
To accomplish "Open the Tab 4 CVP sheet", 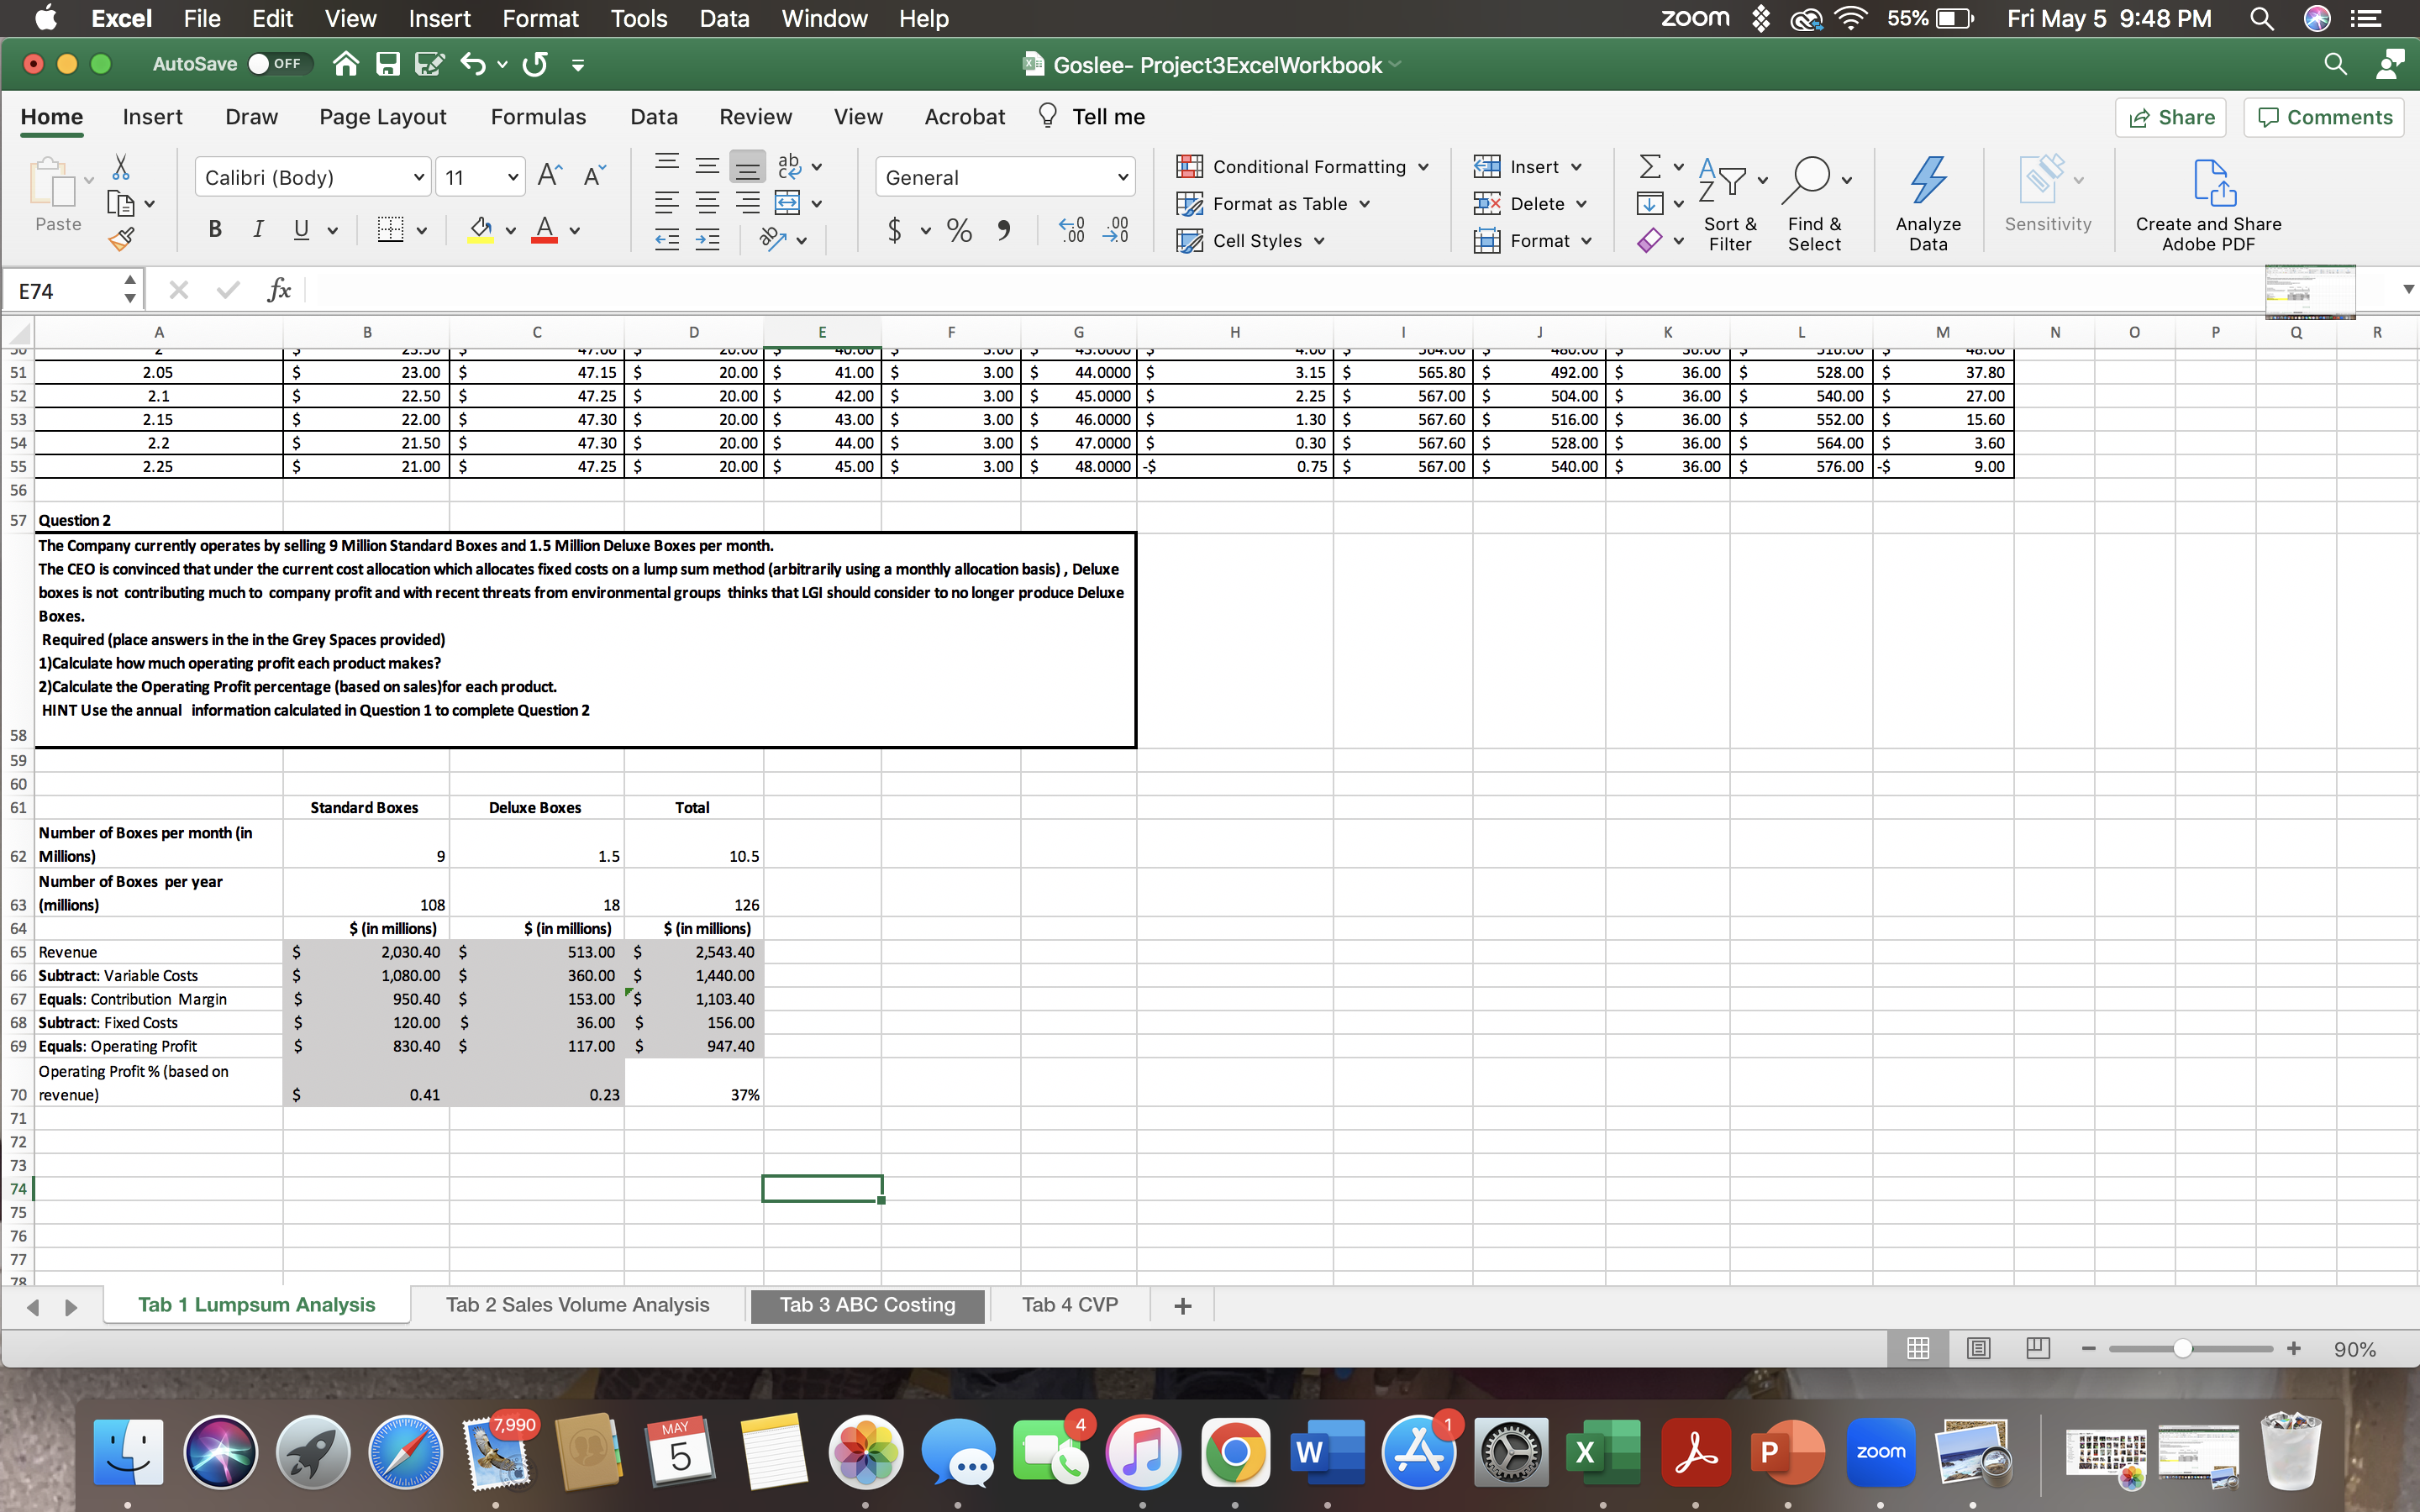I will coord(1067,1304).
